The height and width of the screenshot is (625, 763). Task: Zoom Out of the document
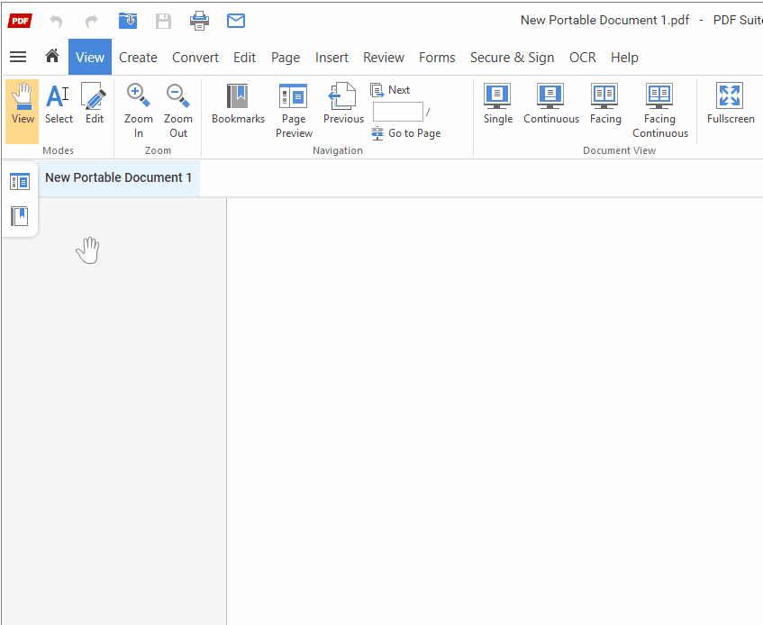178,111
